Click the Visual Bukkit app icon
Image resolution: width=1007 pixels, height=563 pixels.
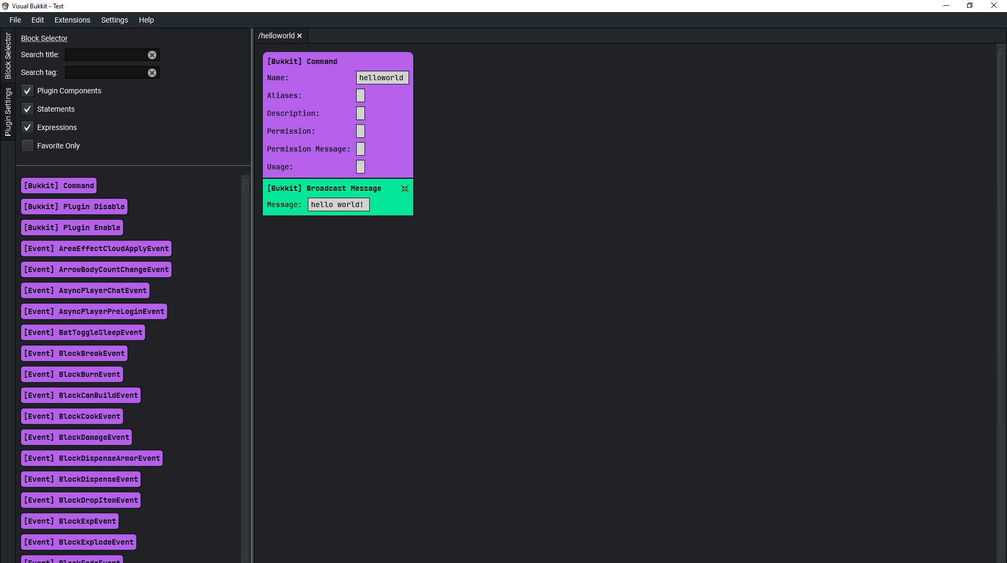tap(5, 6)
